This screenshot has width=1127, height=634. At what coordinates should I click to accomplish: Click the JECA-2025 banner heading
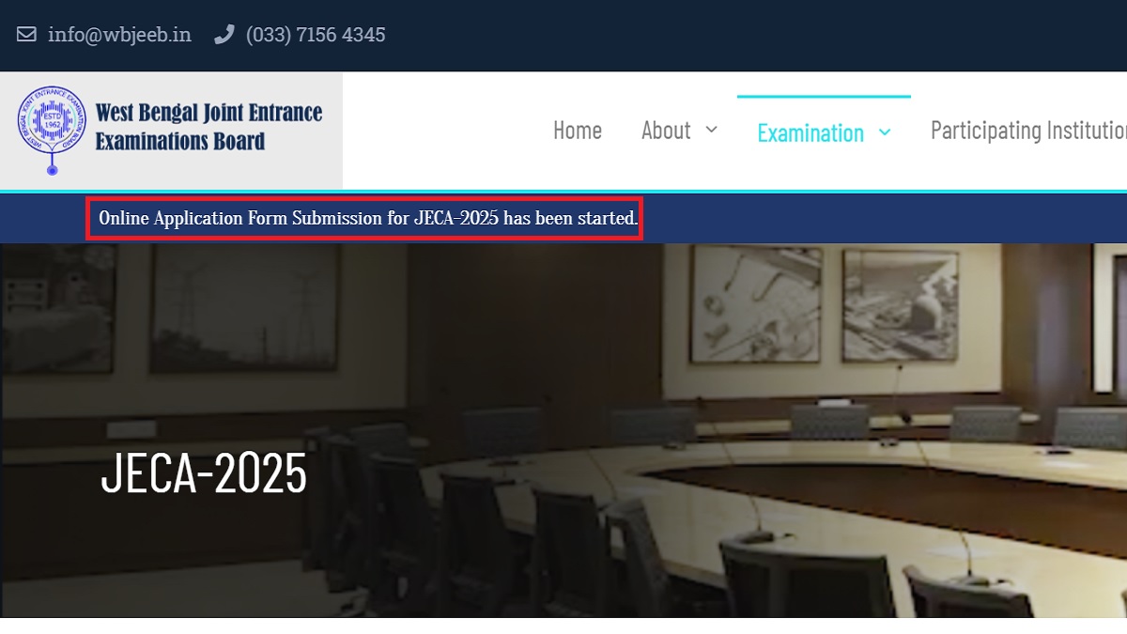tap(204, 473)
